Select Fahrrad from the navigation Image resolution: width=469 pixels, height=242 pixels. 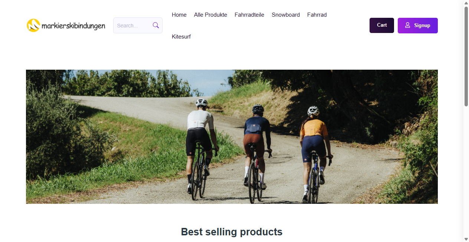(x=317, y=15)
